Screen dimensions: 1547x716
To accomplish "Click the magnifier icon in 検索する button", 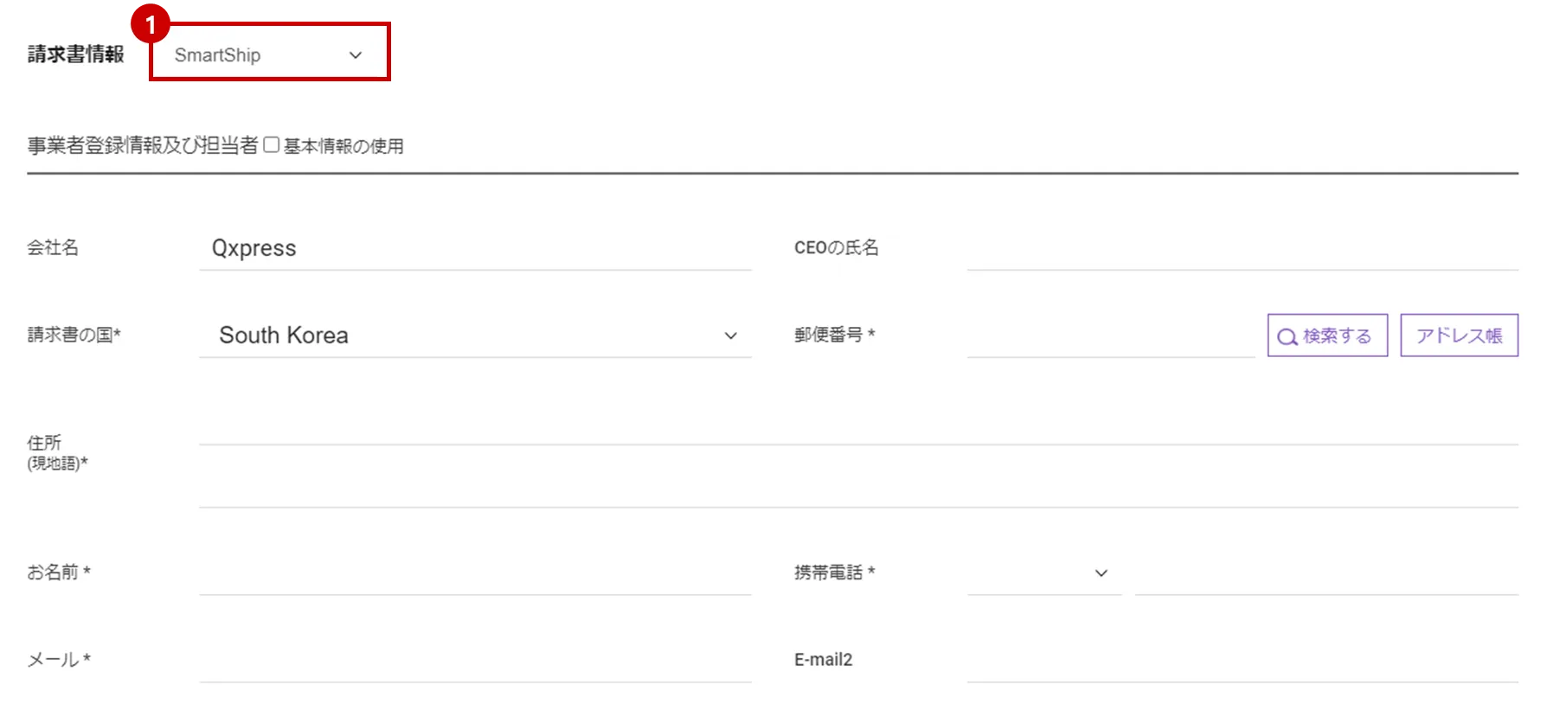I will [1287, 336].
